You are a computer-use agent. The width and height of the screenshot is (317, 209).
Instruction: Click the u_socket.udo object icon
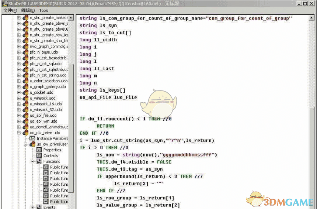coord(25,92)
